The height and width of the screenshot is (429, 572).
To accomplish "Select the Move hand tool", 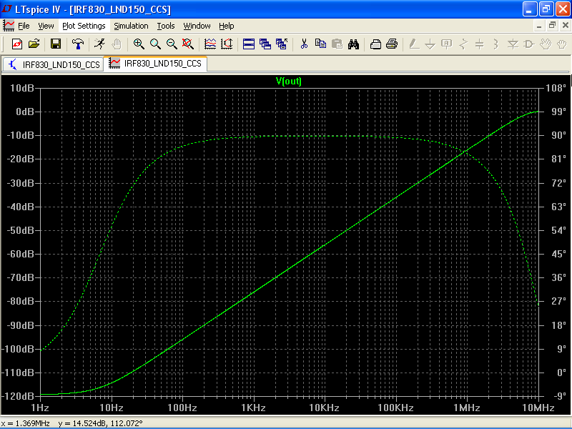I will tap(546, 44).
